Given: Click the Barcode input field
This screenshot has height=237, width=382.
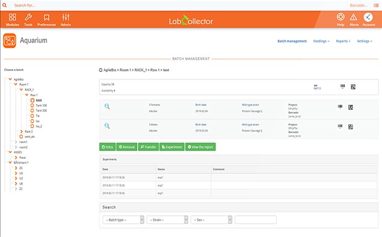Looking at the screenshot, I should [358, 5].
